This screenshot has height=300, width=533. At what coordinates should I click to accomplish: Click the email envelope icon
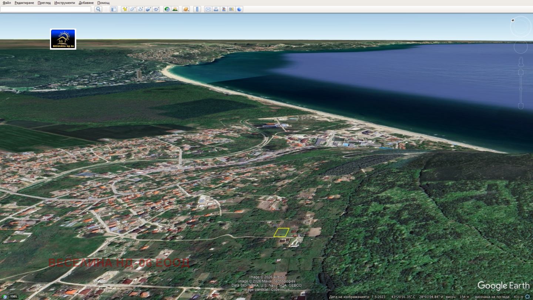coord(208,9)
